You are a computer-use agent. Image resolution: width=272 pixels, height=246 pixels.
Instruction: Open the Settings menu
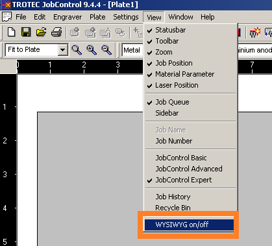tap(126, 17)
